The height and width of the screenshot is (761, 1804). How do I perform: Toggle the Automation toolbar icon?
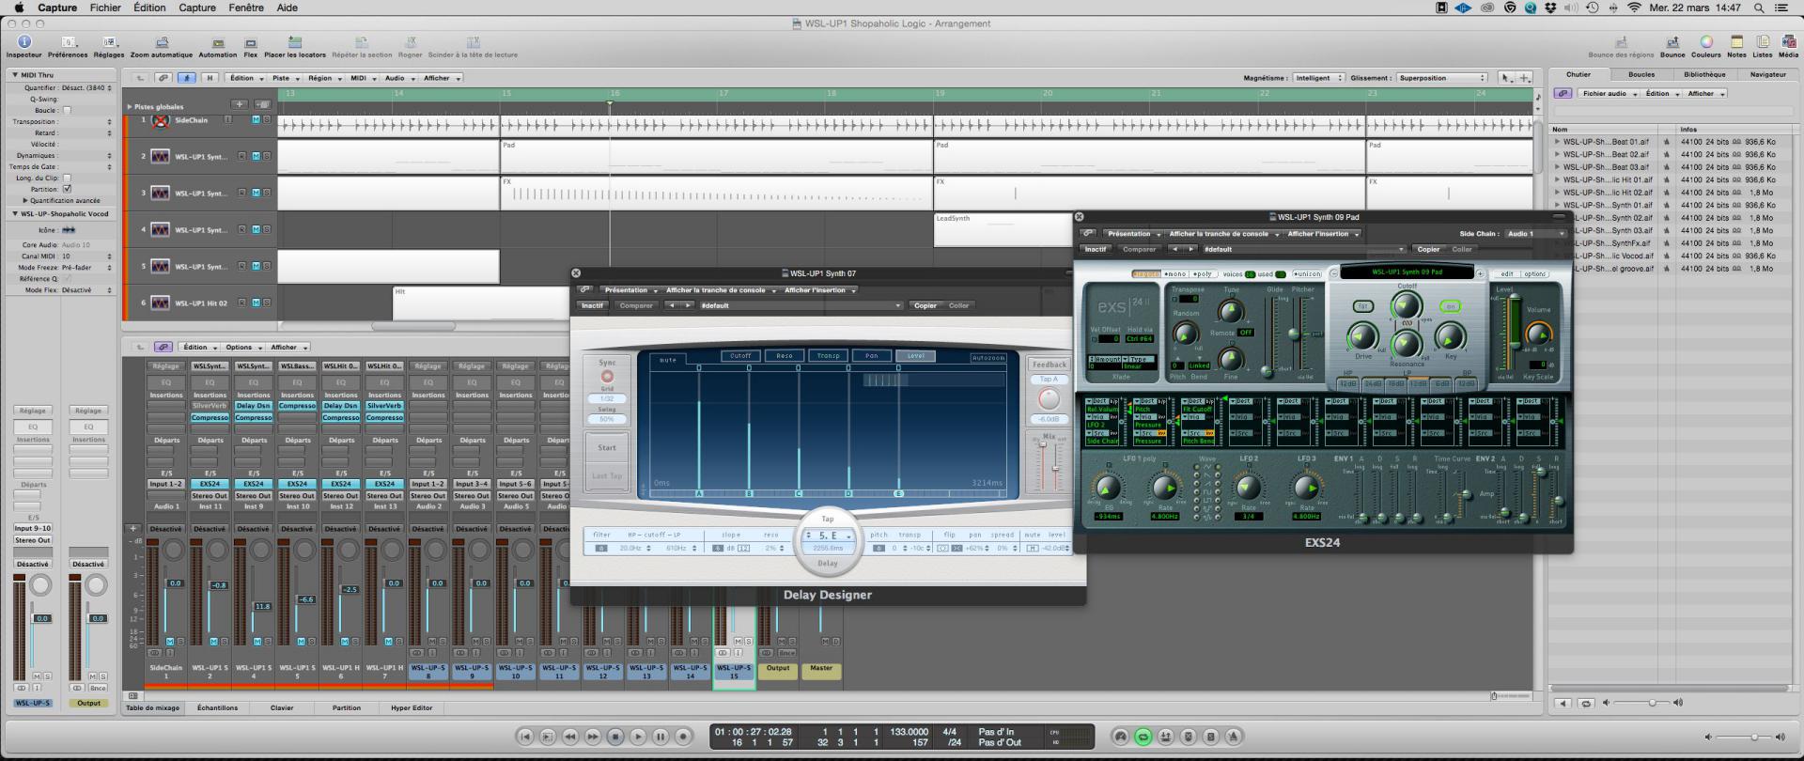pos(218,42)
